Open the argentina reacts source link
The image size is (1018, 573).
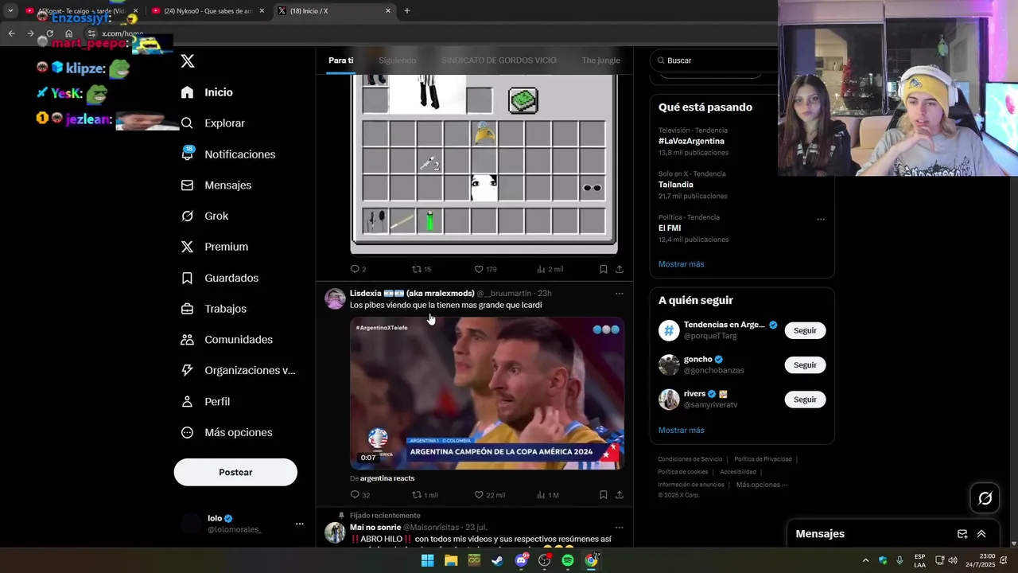387,478
